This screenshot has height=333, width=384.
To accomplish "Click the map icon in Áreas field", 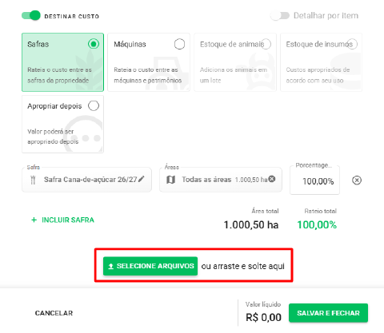I will click(x=170, y=180).
